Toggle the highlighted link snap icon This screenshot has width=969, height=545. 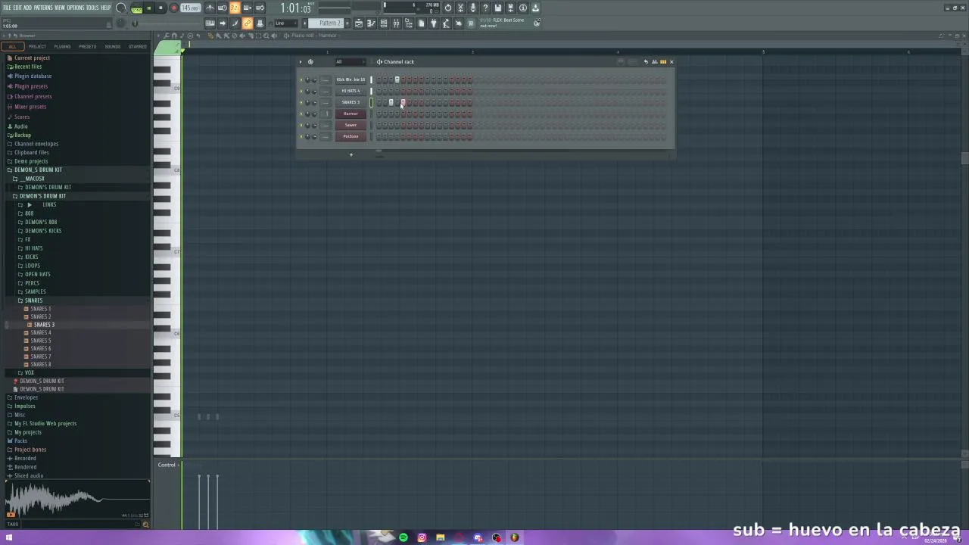point(248,23)
